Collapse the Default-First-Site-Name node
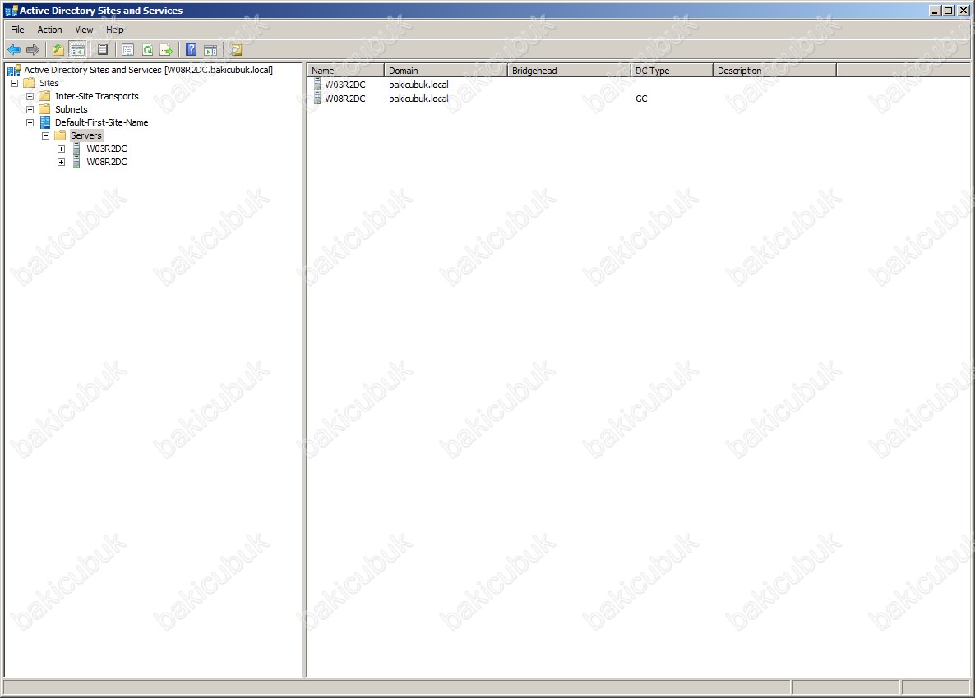Image resolution: width=975 pixels, height=698 pixels. [30, 123]
